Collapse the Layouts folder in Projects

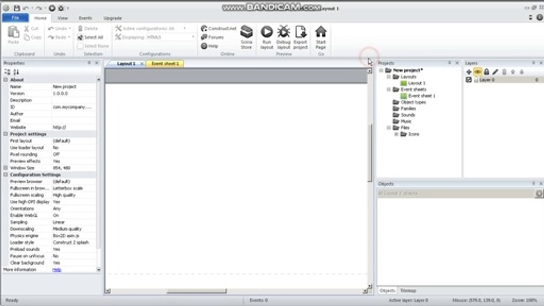click(x=389, y=77)
